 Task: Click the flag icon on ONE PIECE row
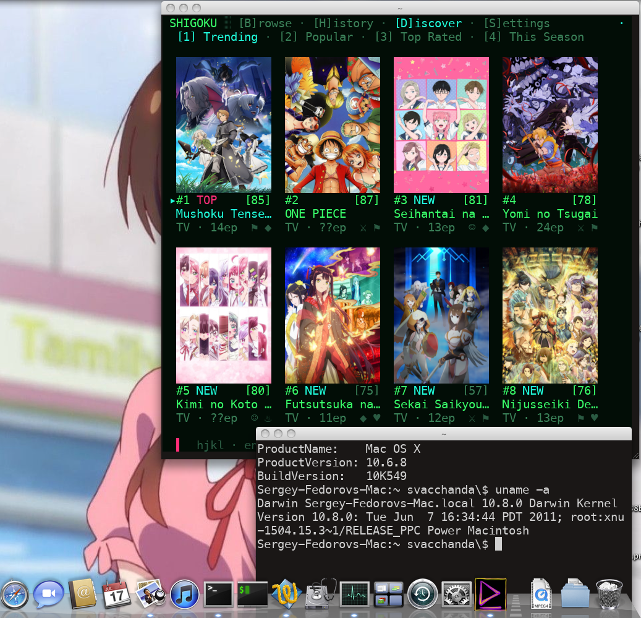pos(377,228)
